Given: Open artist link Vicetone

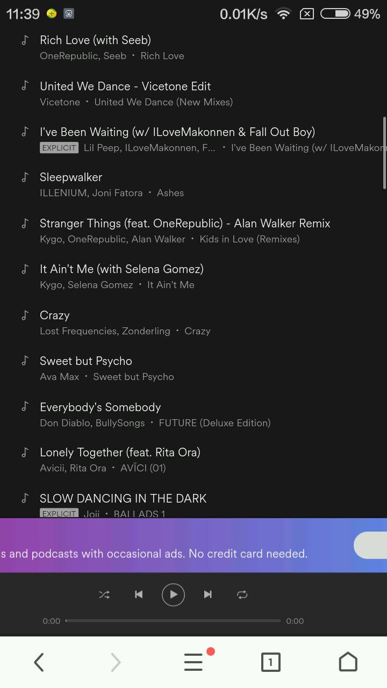Looking at the screenshot, I should pos(60,102).
